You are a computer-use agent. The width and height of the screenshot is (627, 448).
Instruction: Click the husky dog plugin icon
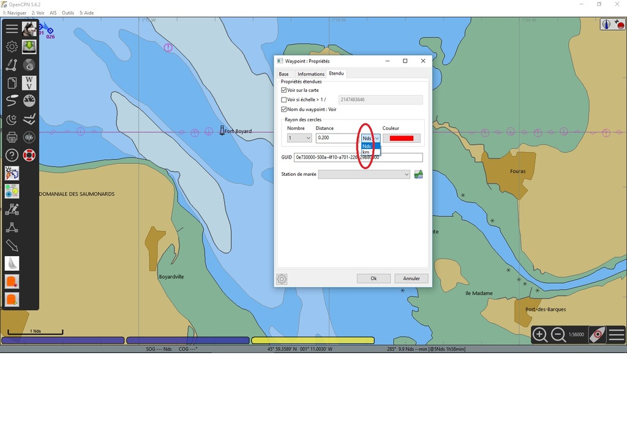point(29,28)
